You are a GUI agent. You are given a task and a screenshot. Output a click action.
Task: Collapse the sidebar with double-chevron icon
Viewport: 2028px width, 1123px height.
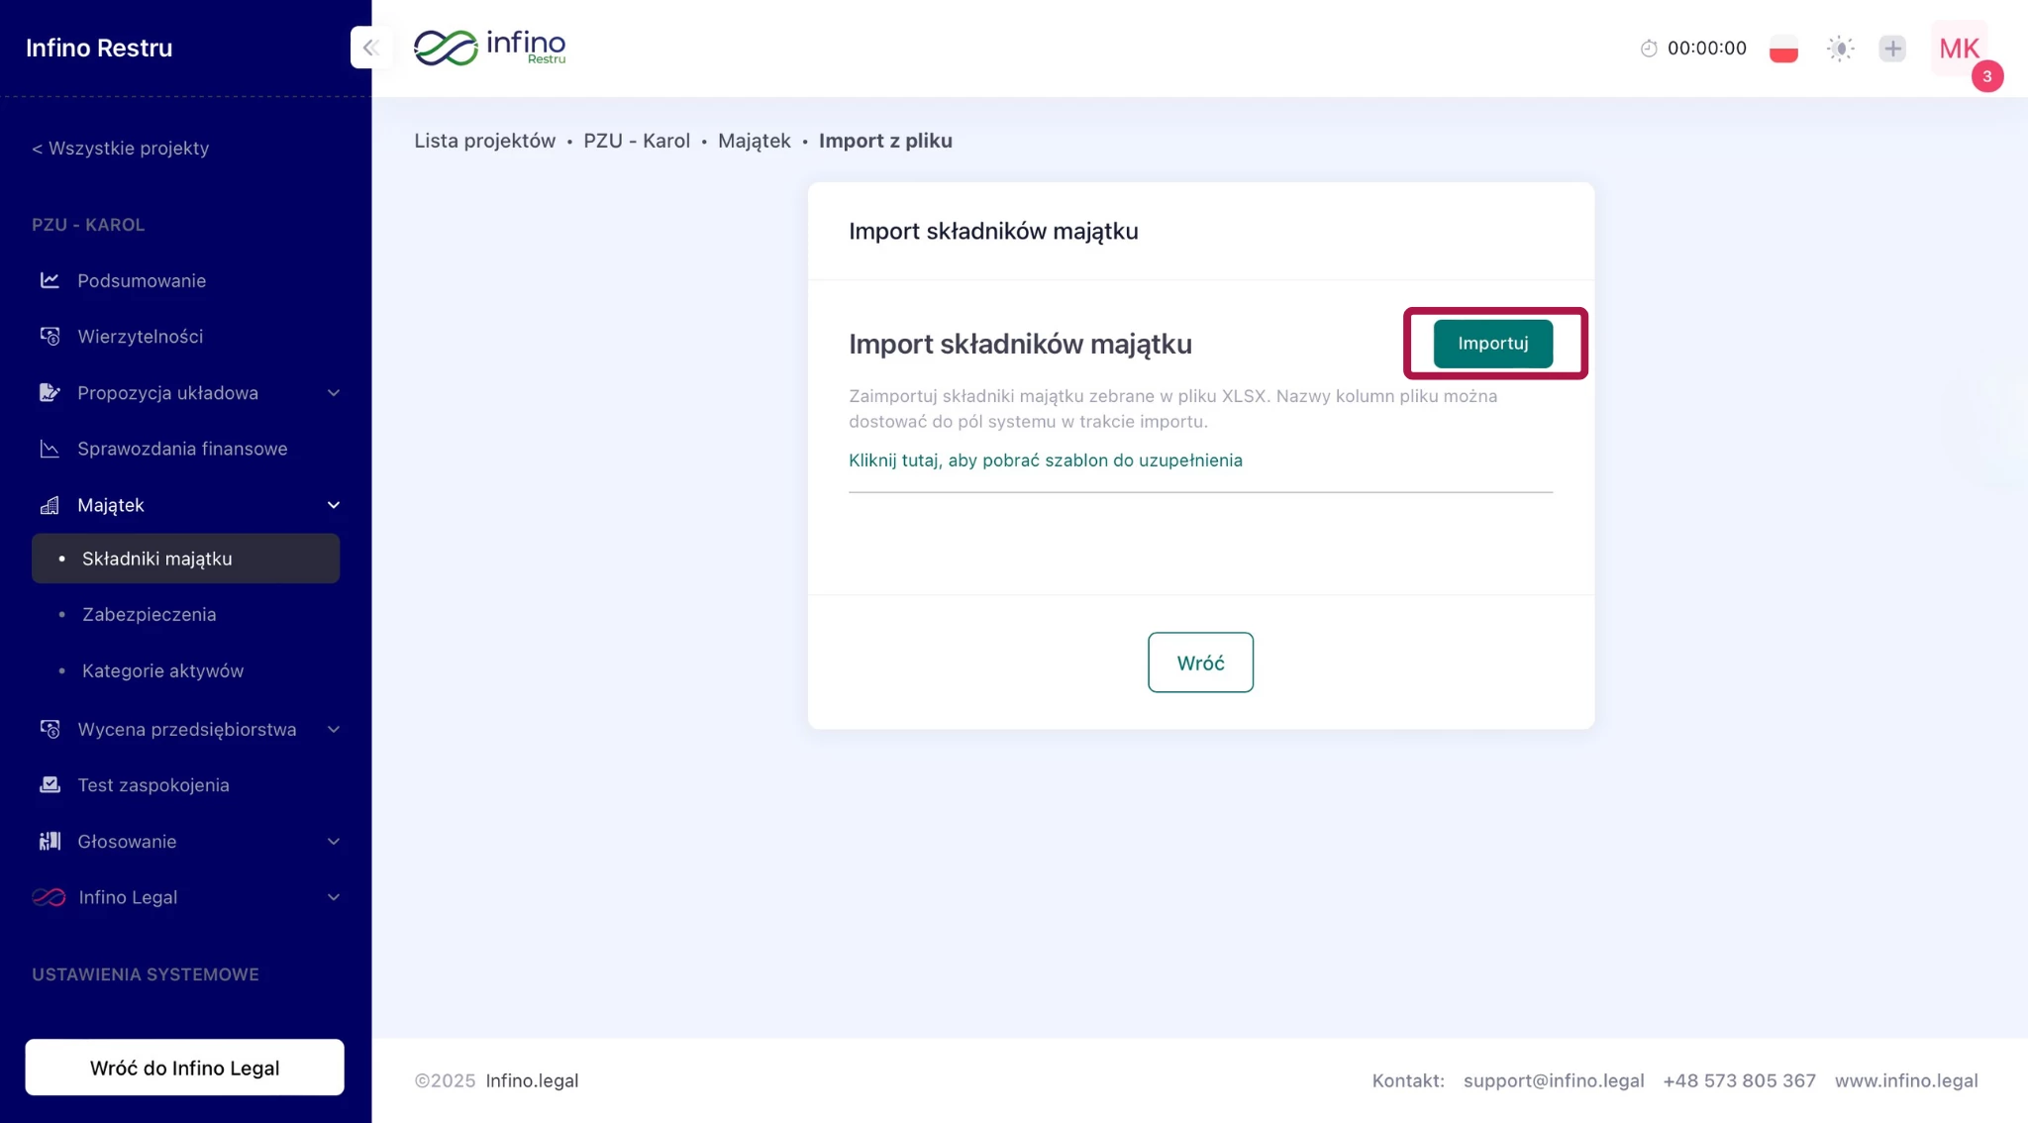371,48
